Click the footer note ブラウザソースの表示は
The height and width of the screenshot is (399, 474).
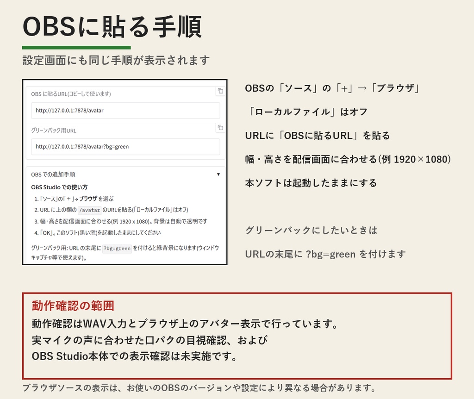coord(200,388)
